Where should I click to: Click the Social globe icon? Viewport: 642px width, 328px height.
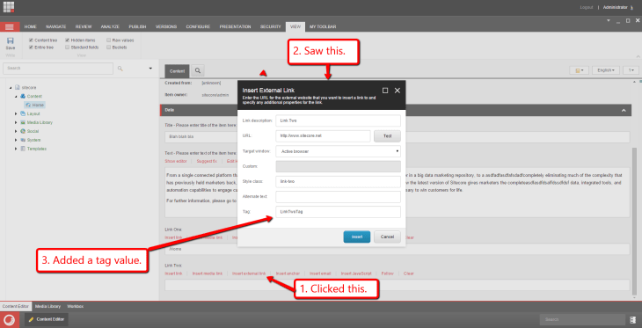(x=23, y=131)
